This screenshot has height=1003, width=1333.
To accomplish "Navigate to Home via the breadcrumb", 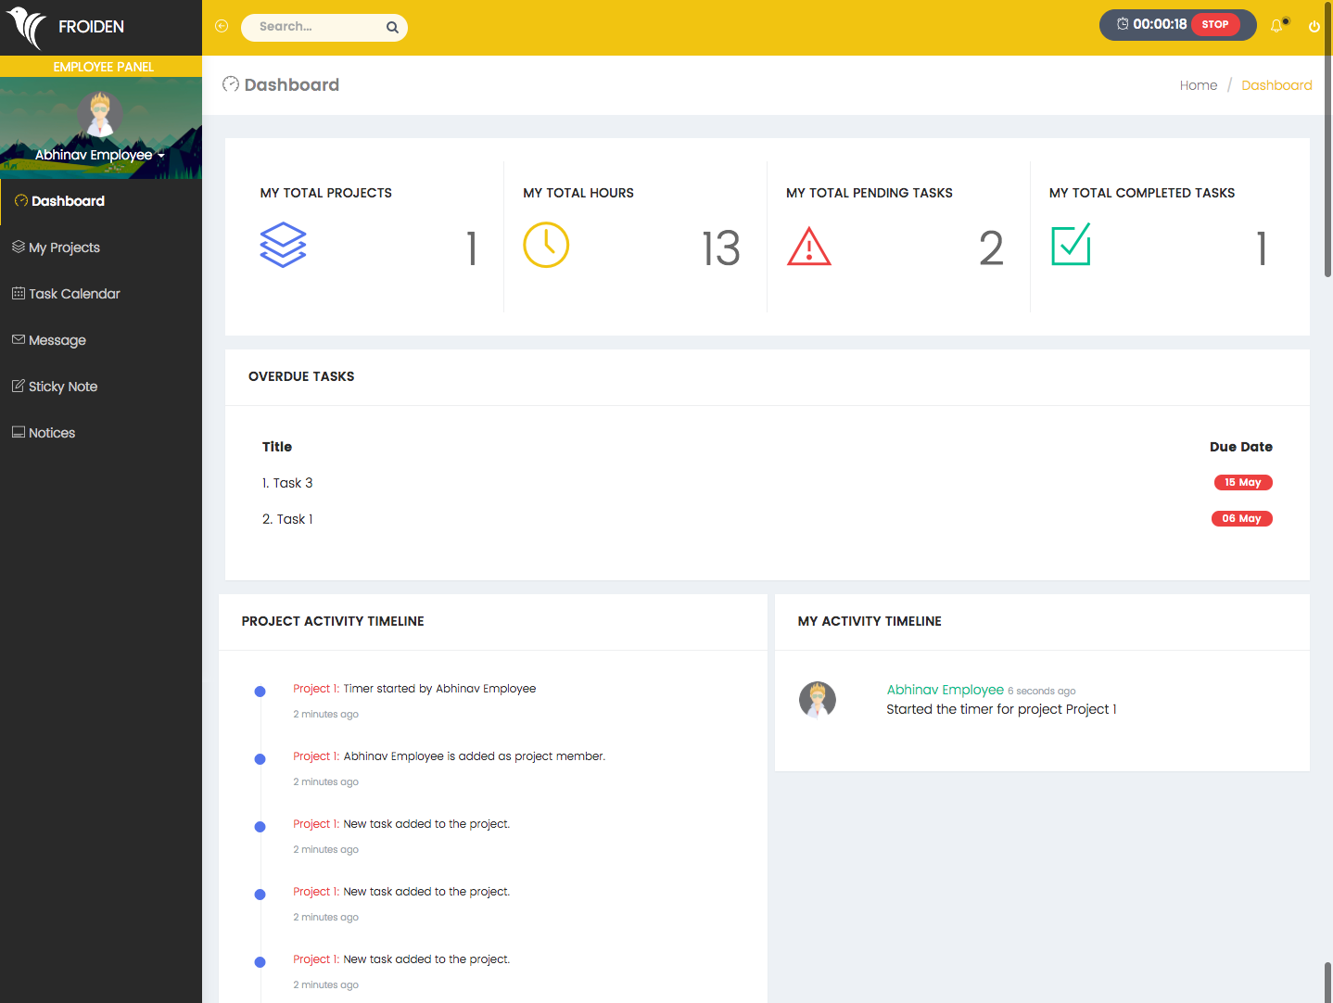I will tap(1198, 84).
